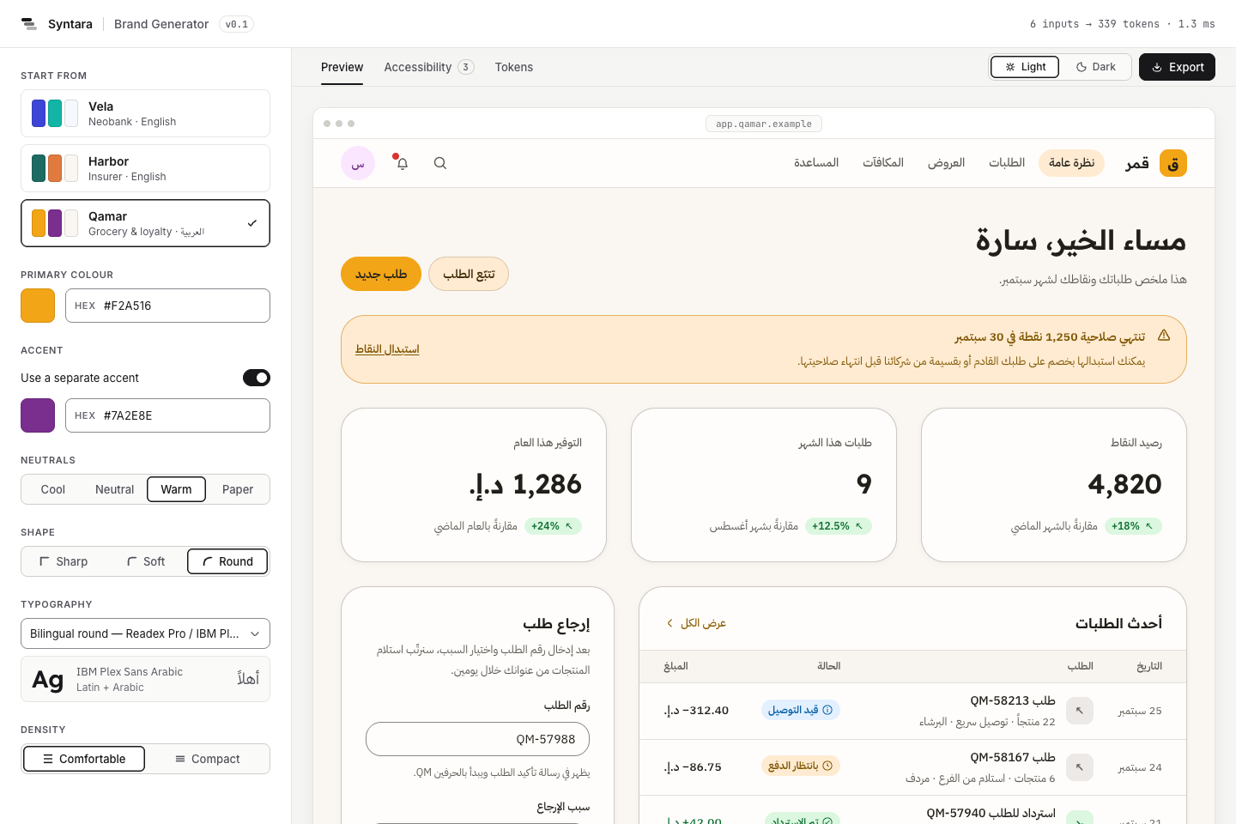This screenshot has height=824, width=1236.
Task: Click the Vela preset colour chips
Action: 55,113
